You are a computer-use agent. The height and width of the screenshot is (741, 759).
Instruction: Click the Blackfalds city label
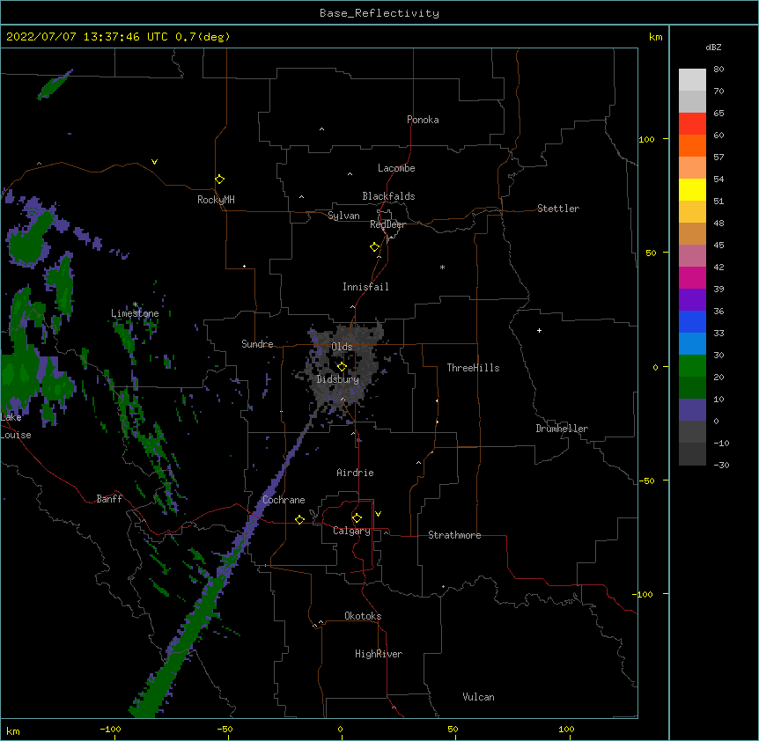(x=388, y=196)
